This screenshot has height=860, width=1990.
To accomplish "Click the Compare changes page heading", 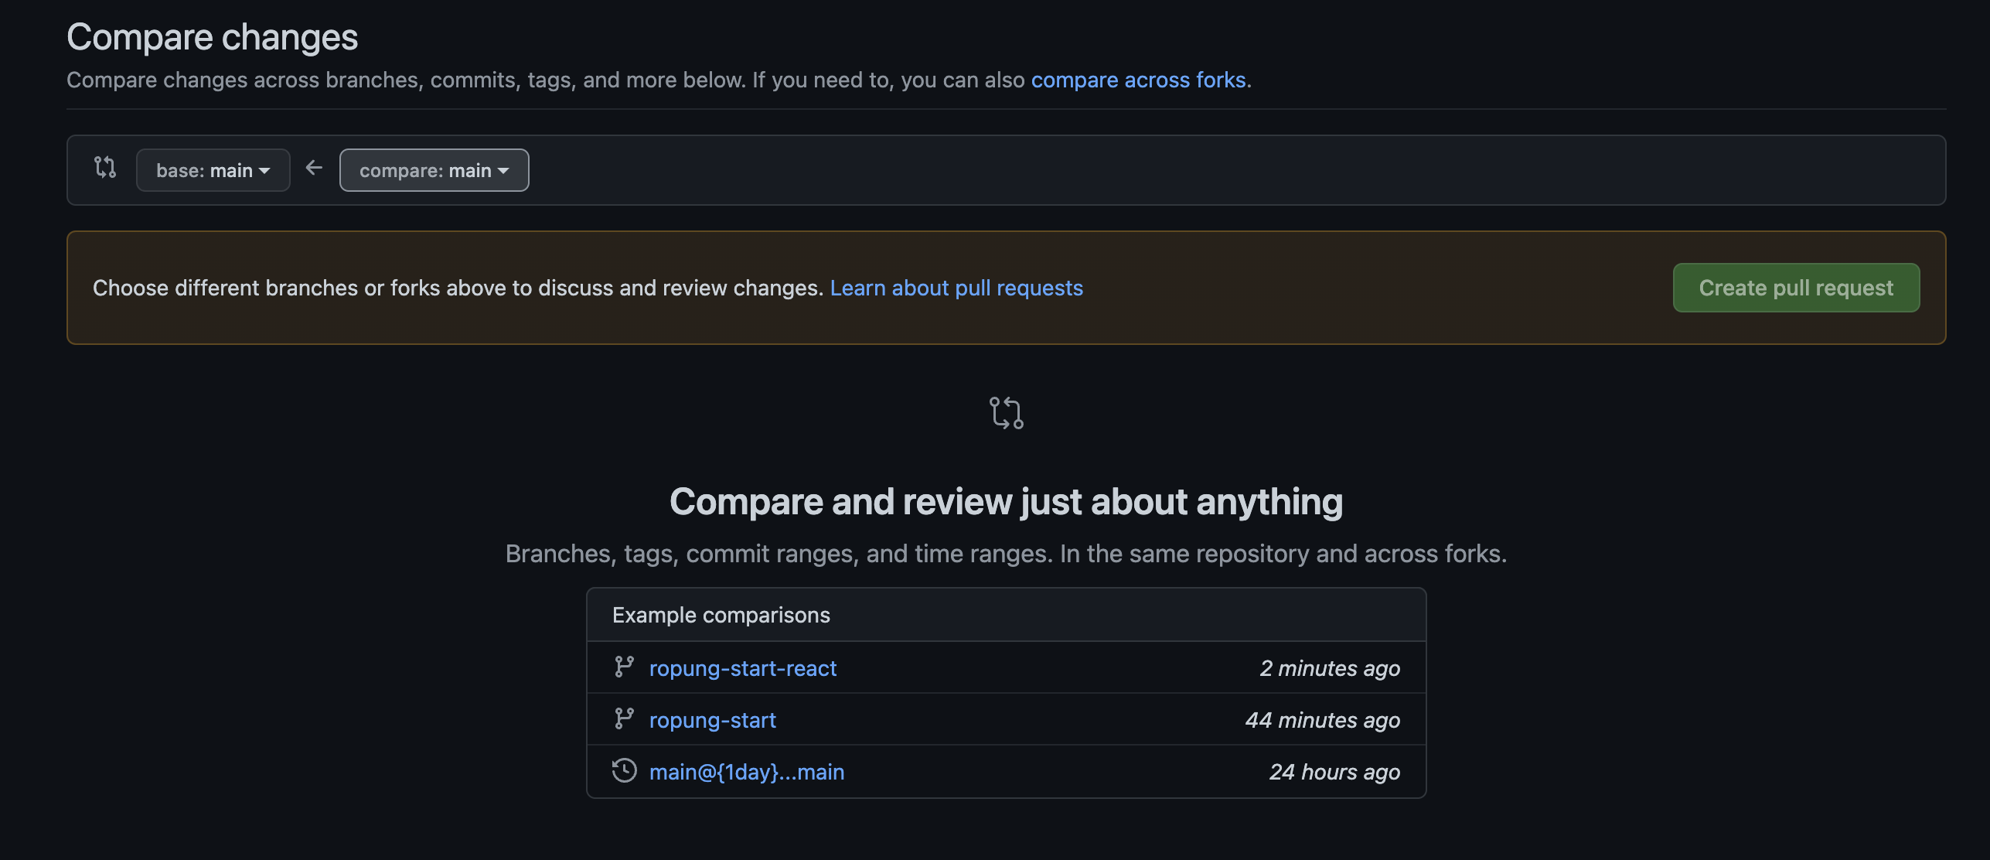I will click(x=212, y=37).
